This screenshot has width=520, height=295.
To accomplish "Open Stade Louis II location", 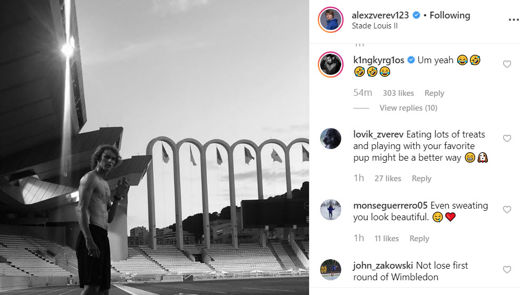I will pyautogui.click(x=374, y=26).
